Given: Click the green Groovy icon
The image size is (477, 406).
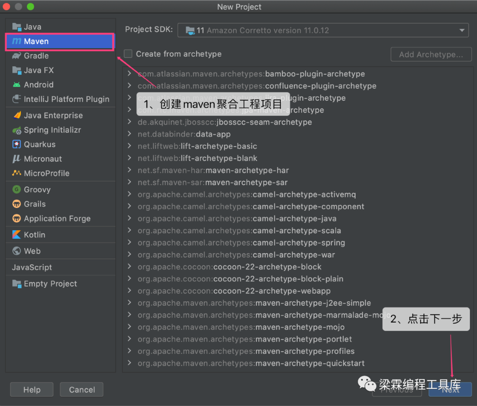Looking at the screenshot, I should click(x=17, y=189).
